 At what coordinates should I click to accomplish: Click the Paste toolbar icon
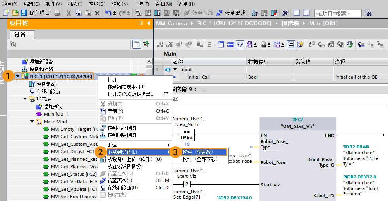87,13
